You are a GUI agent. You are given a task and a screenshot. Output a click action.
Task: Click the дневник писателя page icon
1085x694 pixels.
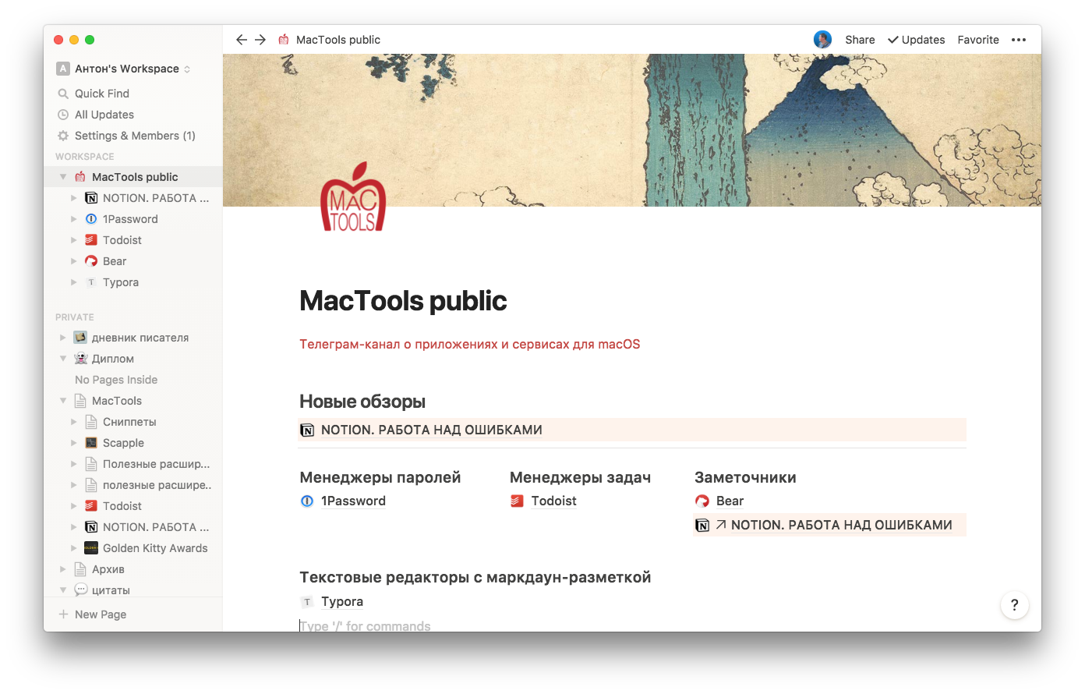tap(80, 338)
